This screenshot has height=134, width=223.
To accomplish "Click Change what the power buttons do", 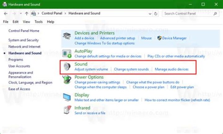I will pos(153,82).
